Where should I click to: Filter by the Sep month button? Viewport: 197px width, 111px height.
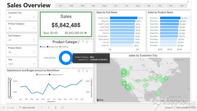click(x=149, y=6)
